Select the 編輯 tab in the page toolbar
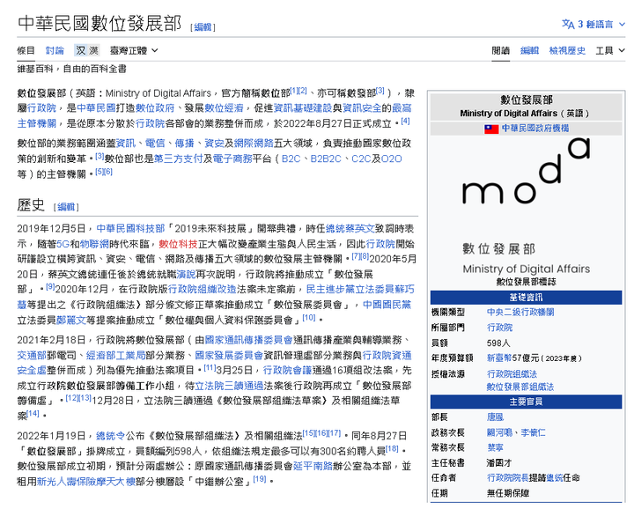Viewport: 634px width, 509px height. tap(529, 50)
